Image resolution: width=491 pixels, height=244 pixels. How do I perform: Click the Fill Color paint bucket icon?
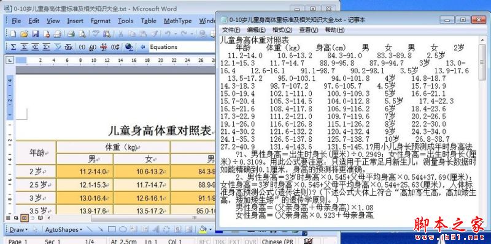203,230
